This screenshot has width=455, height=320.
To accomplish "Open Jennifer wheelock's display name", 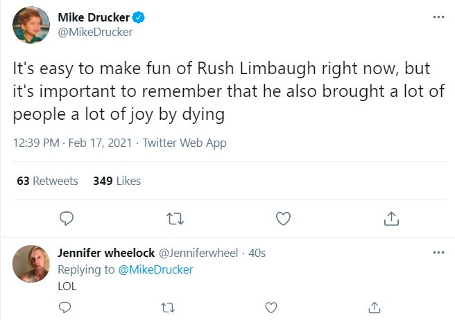I will [105, 253].
